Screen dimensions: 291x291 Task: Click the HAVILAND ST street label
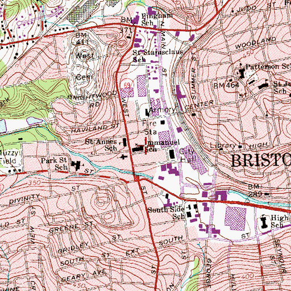tap(95, 128)
